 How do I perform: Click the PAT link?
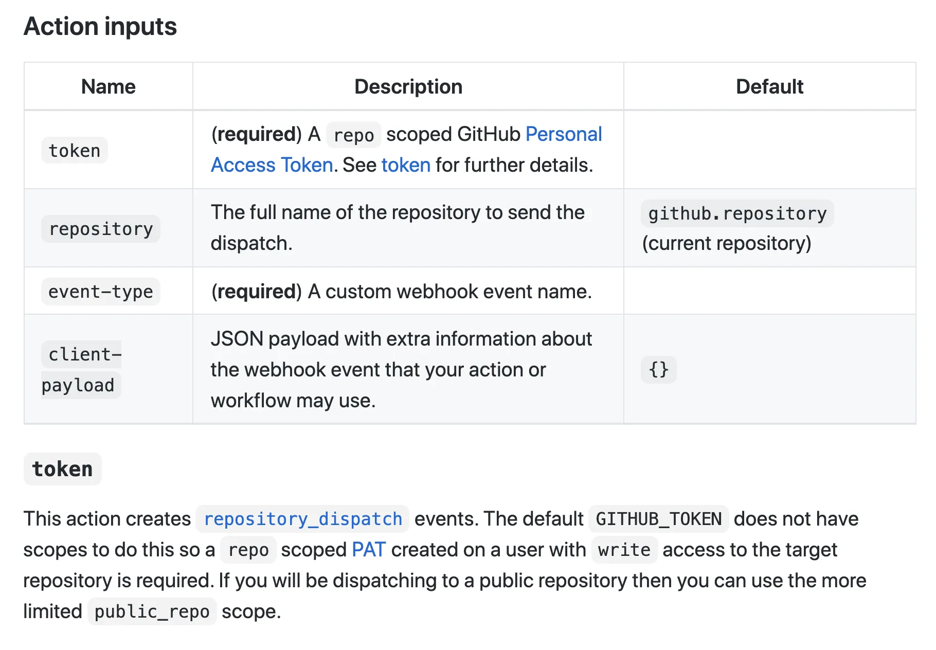369,550
